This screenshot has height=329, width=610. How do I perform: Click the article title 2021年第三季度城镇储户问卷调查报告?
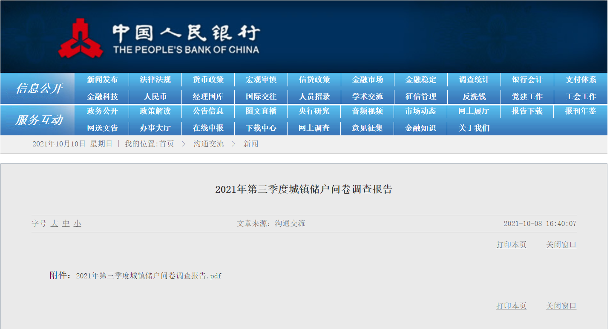coord(304,189)
